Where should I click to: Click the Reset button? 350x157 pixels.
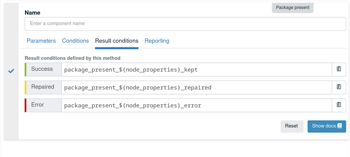tap(292, 126)
